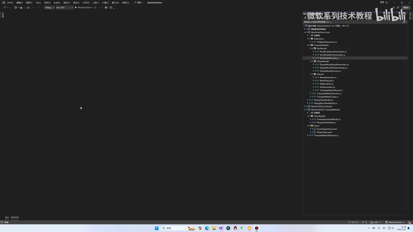Open the Git(G) menu
Screen dimensions: 413x232
coord(38,3)
